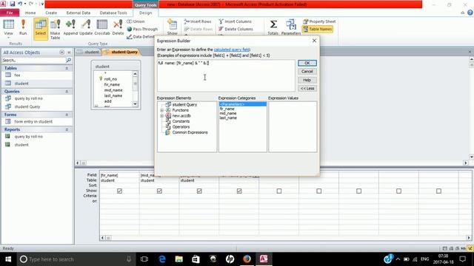Collapse the Tables group

(67, 69)
